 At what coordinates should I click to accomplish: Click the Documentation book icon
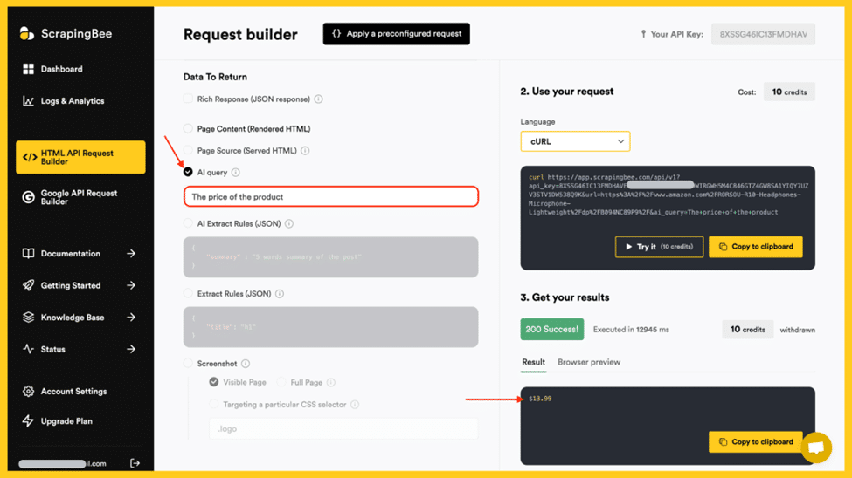coord(28,253)
